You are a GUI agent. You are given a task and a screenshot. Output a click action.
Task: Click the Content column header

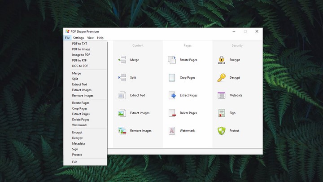pyautogui.click(x=138, y=45)
